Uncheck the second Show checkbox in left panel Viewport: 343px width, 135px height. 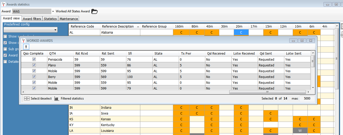tap(5, 43)
